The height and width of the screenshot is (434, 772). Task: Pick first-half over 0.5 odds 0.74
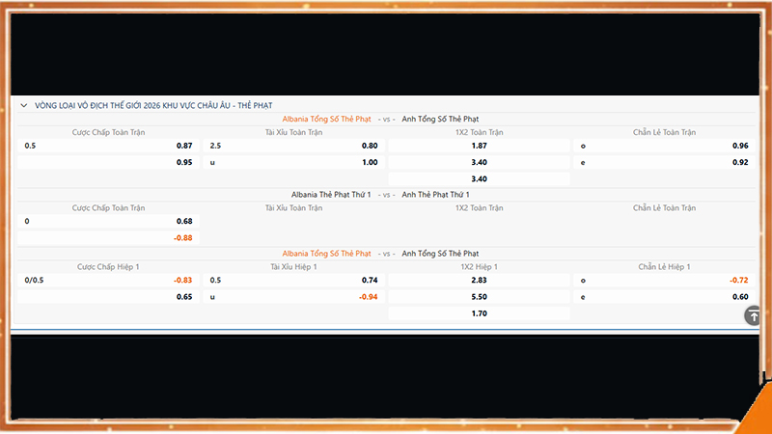369,280
